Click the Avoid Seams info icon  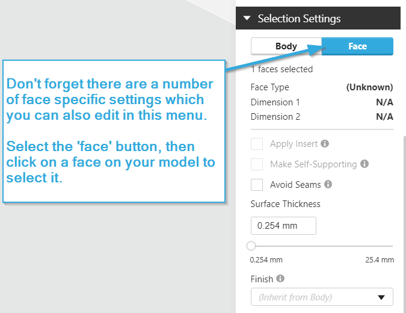point(328,184)
